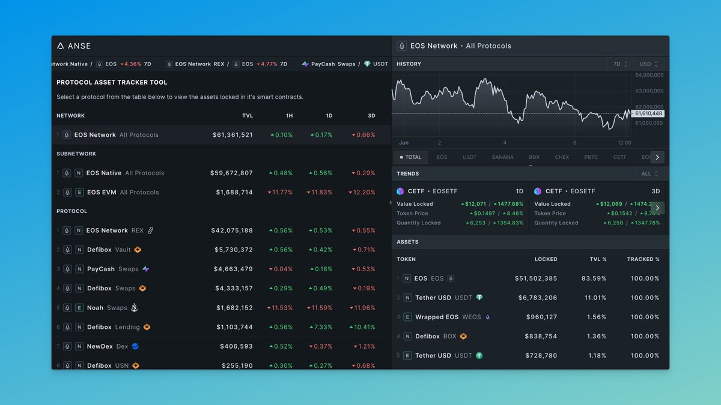Select the EOS Native All Protocols row
The width and height of the screenshot is (721, 405).
tap(222, 173)
